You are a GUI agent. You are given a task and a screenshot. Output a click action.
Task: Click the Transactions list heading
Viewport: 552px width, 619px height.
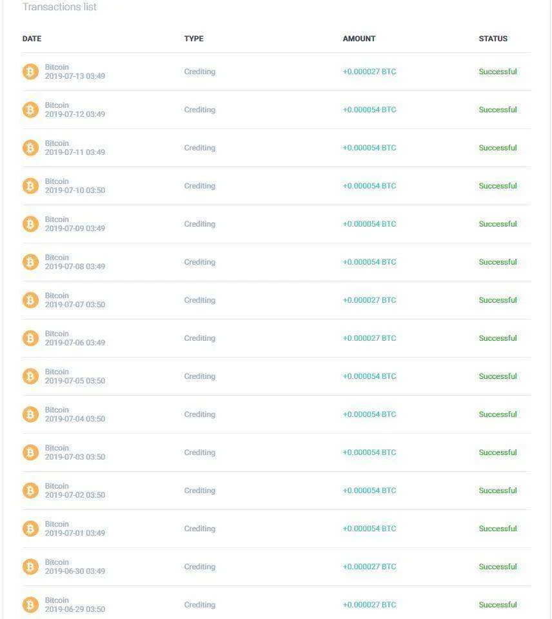pyautogui.click(x=59, y=6)
